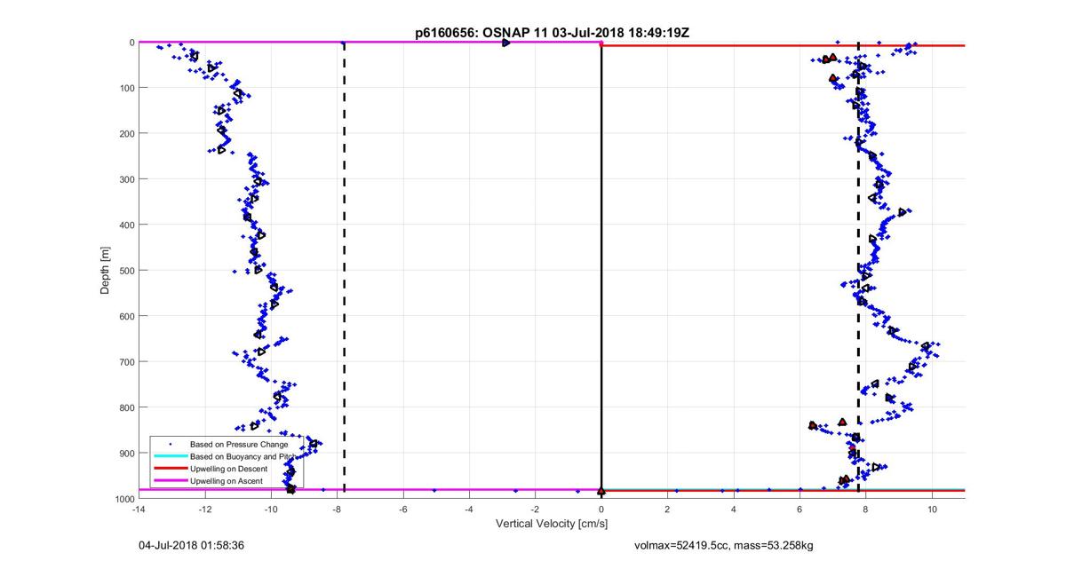Click depth tick label 900

[126, 454]
